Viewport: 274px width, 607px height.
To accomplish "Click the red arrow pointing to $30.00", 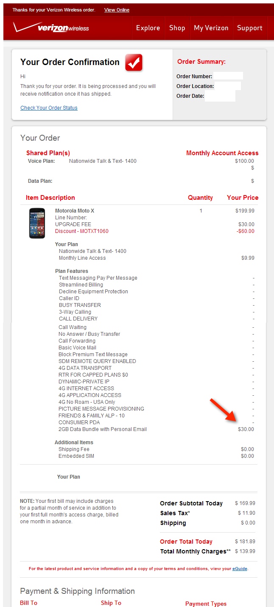I will click(x=224, y=411).
